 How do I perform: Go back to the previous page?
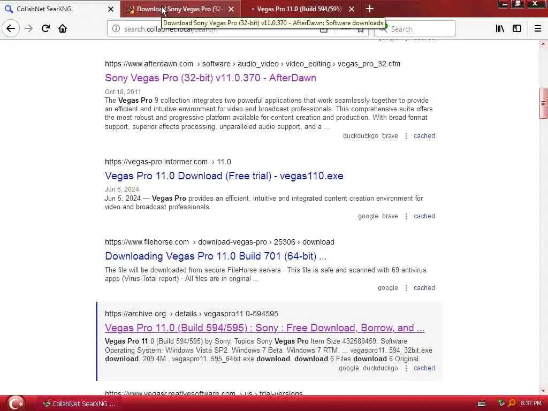[x=11, y=28]
